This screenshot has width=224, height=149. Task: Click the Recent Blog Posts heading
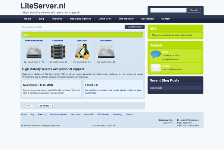(x=164, y=80)
